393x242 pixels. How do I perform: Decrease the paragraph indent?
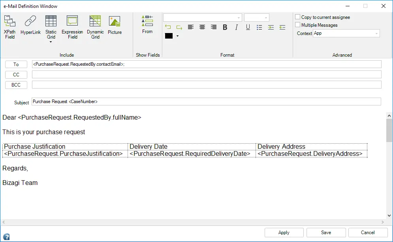click(282, 27)
